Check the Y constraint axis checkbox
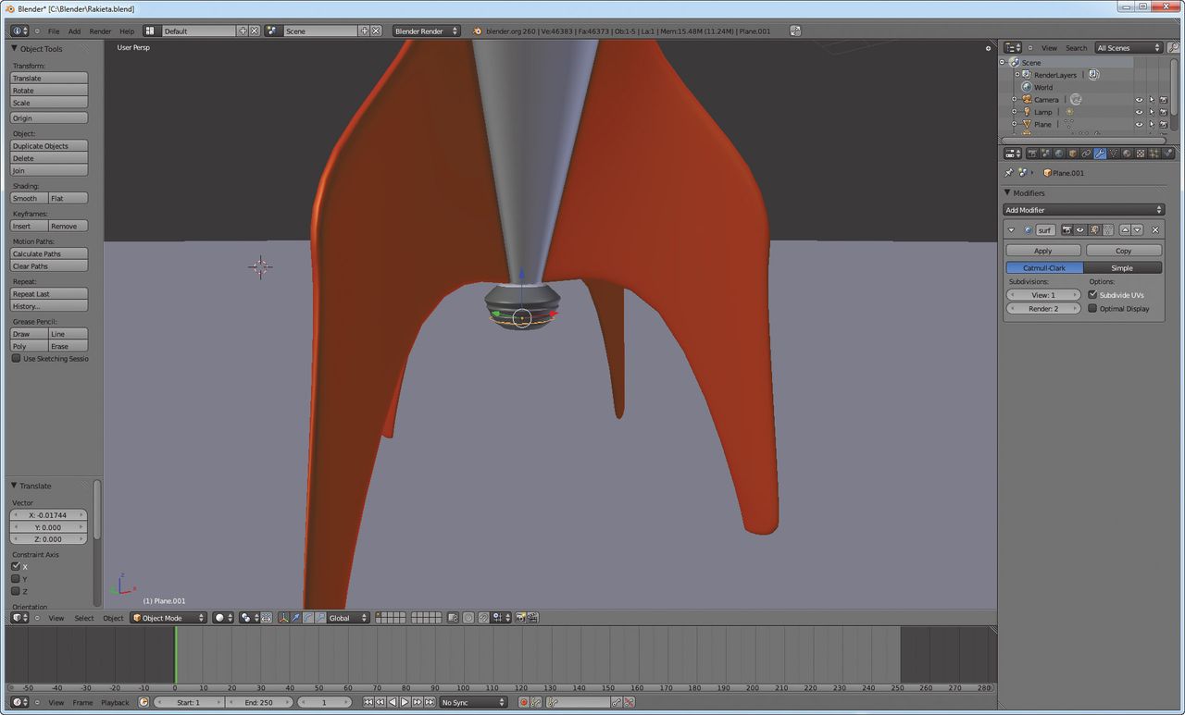Screen dimensions: 1185x715 point(16,579)
